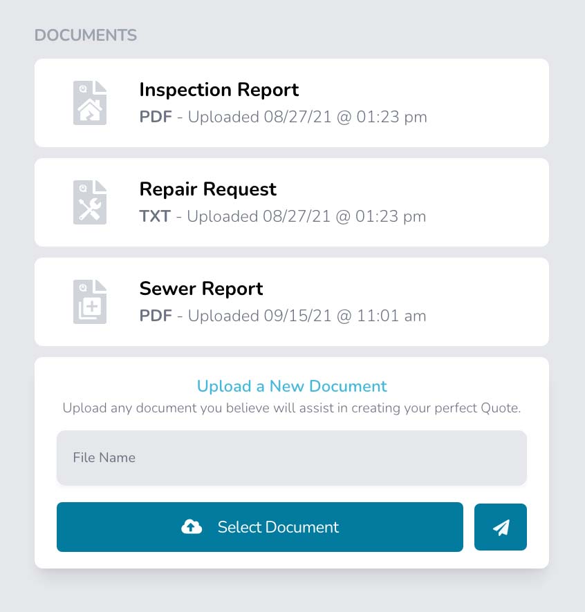Click the Upload a New Document heading
The image size is (585, 612).
tap(292, 386)
